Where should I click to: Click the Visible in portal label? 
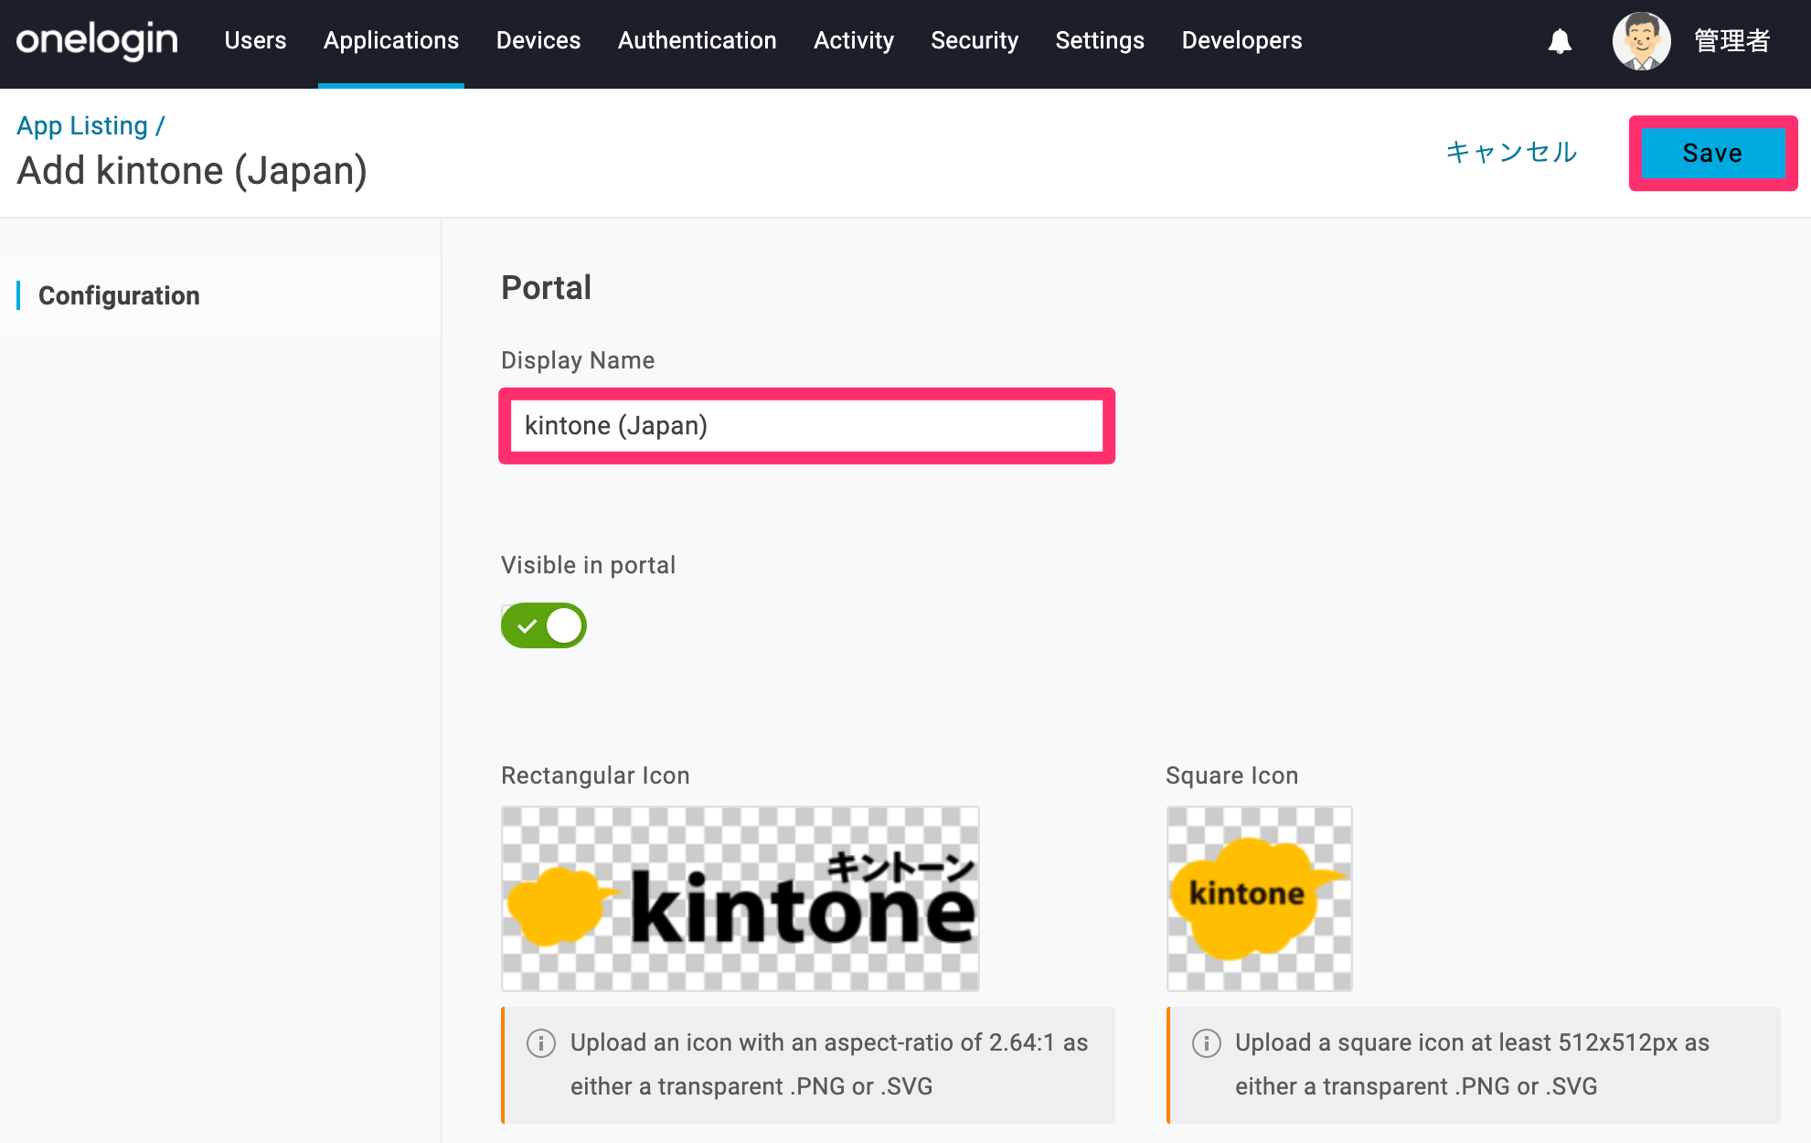click(x=589, y=565)
